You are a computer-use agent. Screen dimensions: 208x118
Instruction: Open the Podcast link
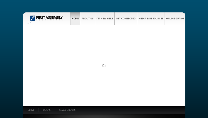coord(47,110)
